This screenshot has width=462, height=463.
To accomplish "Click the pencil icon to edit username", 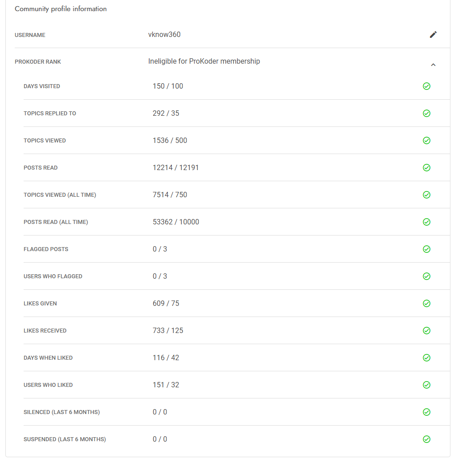I will coord(433,35).
